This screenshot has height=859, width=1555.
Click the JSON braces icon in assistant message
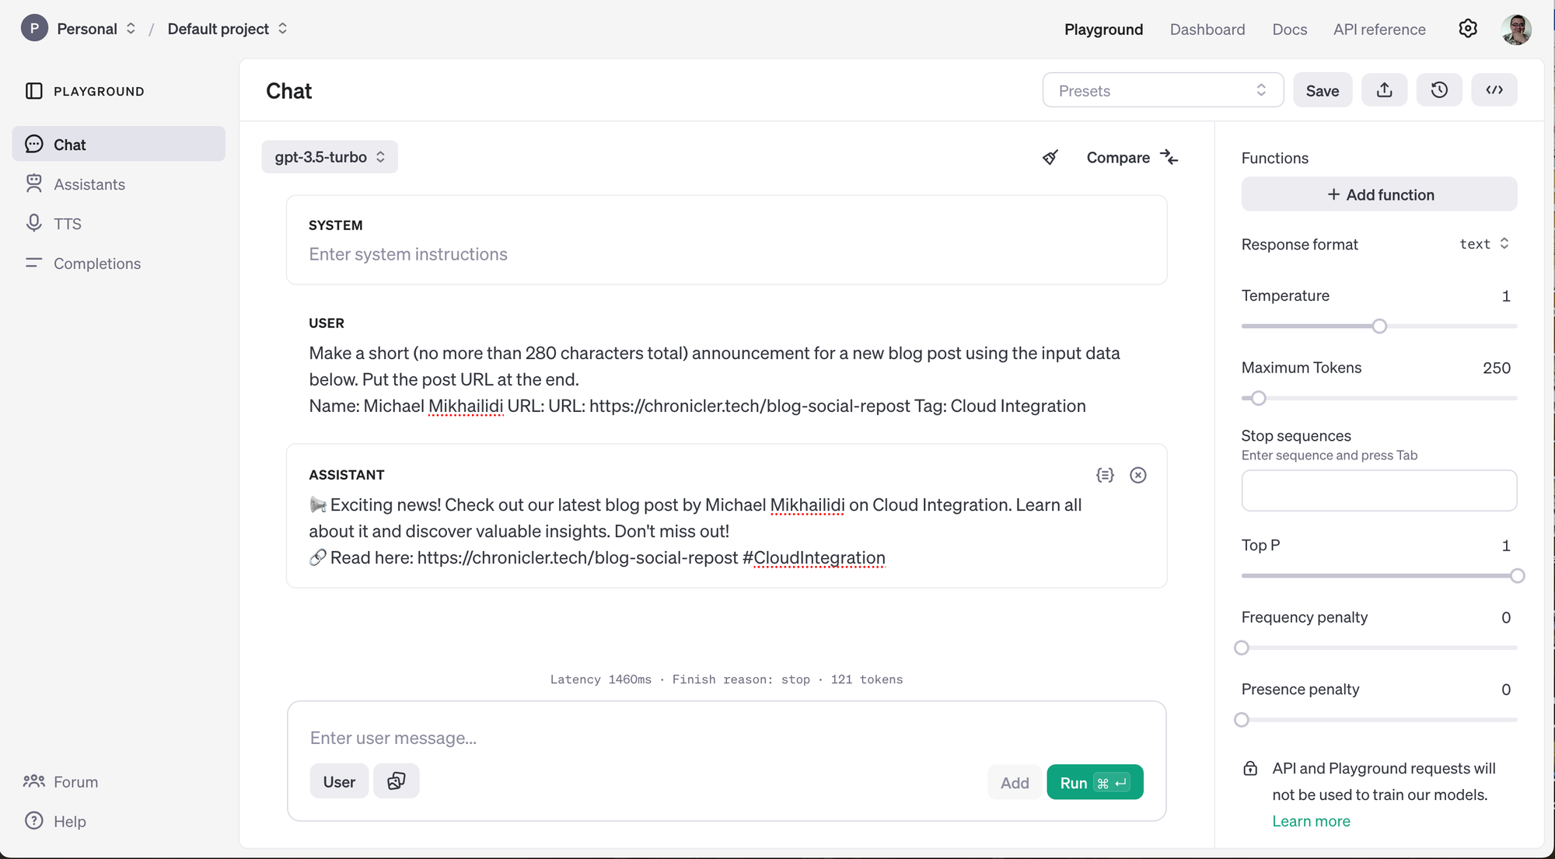coord(1105,475)
